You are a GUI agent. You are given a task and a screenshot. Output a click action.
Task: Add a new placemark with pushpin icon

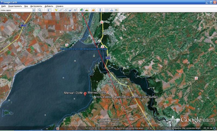pyautogui.click(x=56, y=10)
